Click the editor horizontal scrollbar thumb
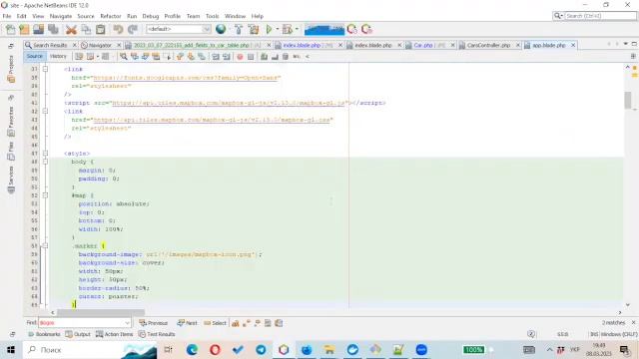Screen dimensions: 639x359 101,312
